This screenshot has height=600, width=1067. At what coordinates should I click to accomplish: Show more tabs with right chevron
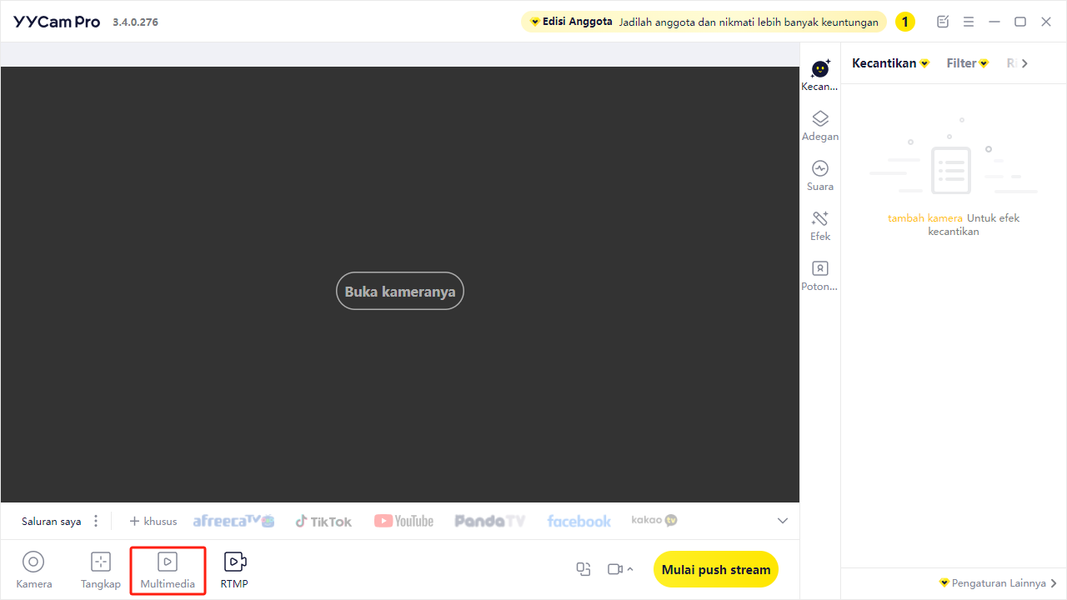click(1024, 63)
